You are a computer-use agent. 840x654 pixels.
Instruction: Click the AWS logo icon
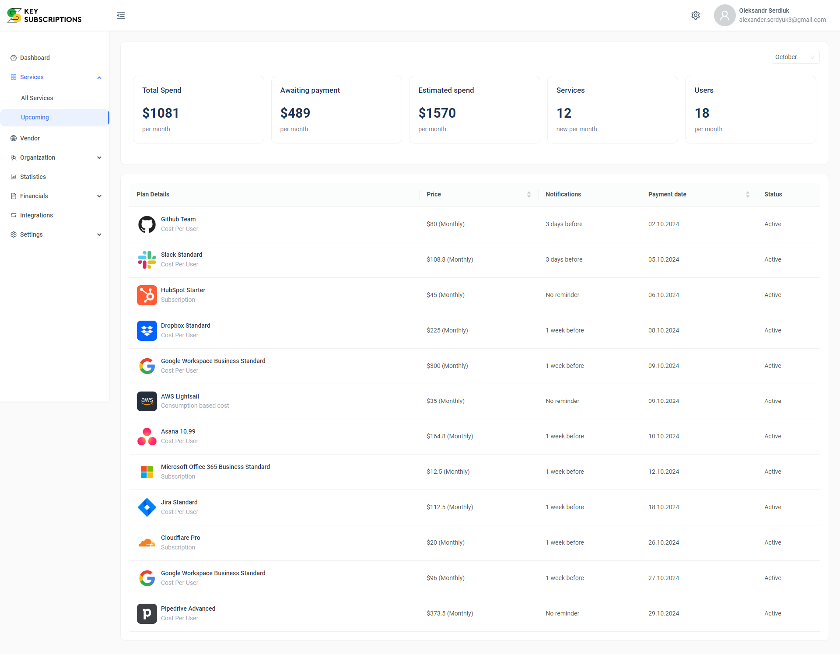coord(147,401)
